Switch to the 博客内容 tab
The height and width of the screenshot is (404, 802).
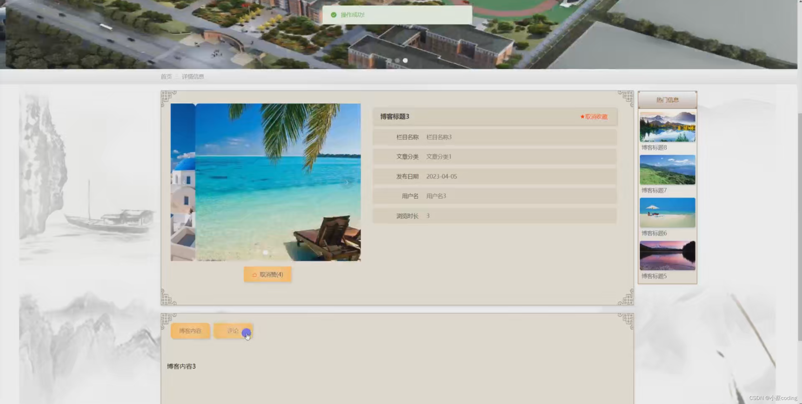click(190, 330)
